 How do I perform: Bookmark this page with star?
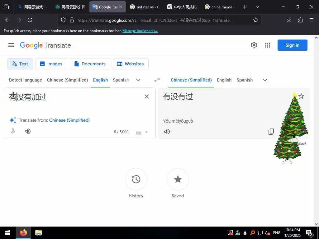click(256, 20)
